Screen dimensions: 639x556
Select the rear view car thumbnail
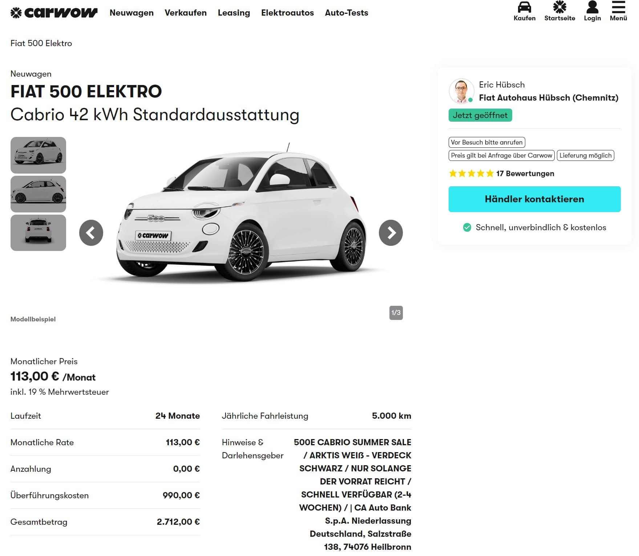click(x=38, y=233)
